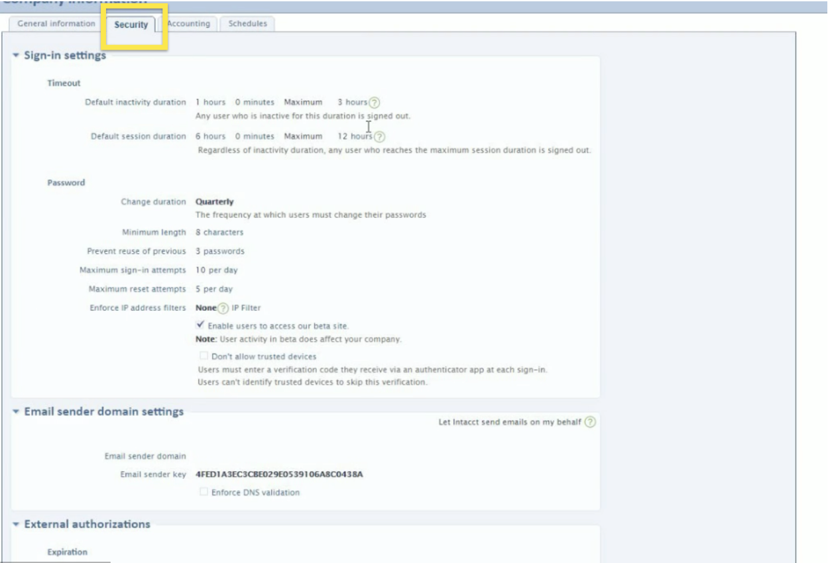Screen dimensions: 830x563
Task: Click help icon beside Enforce IP address filters
Action: tap(223, 308)
